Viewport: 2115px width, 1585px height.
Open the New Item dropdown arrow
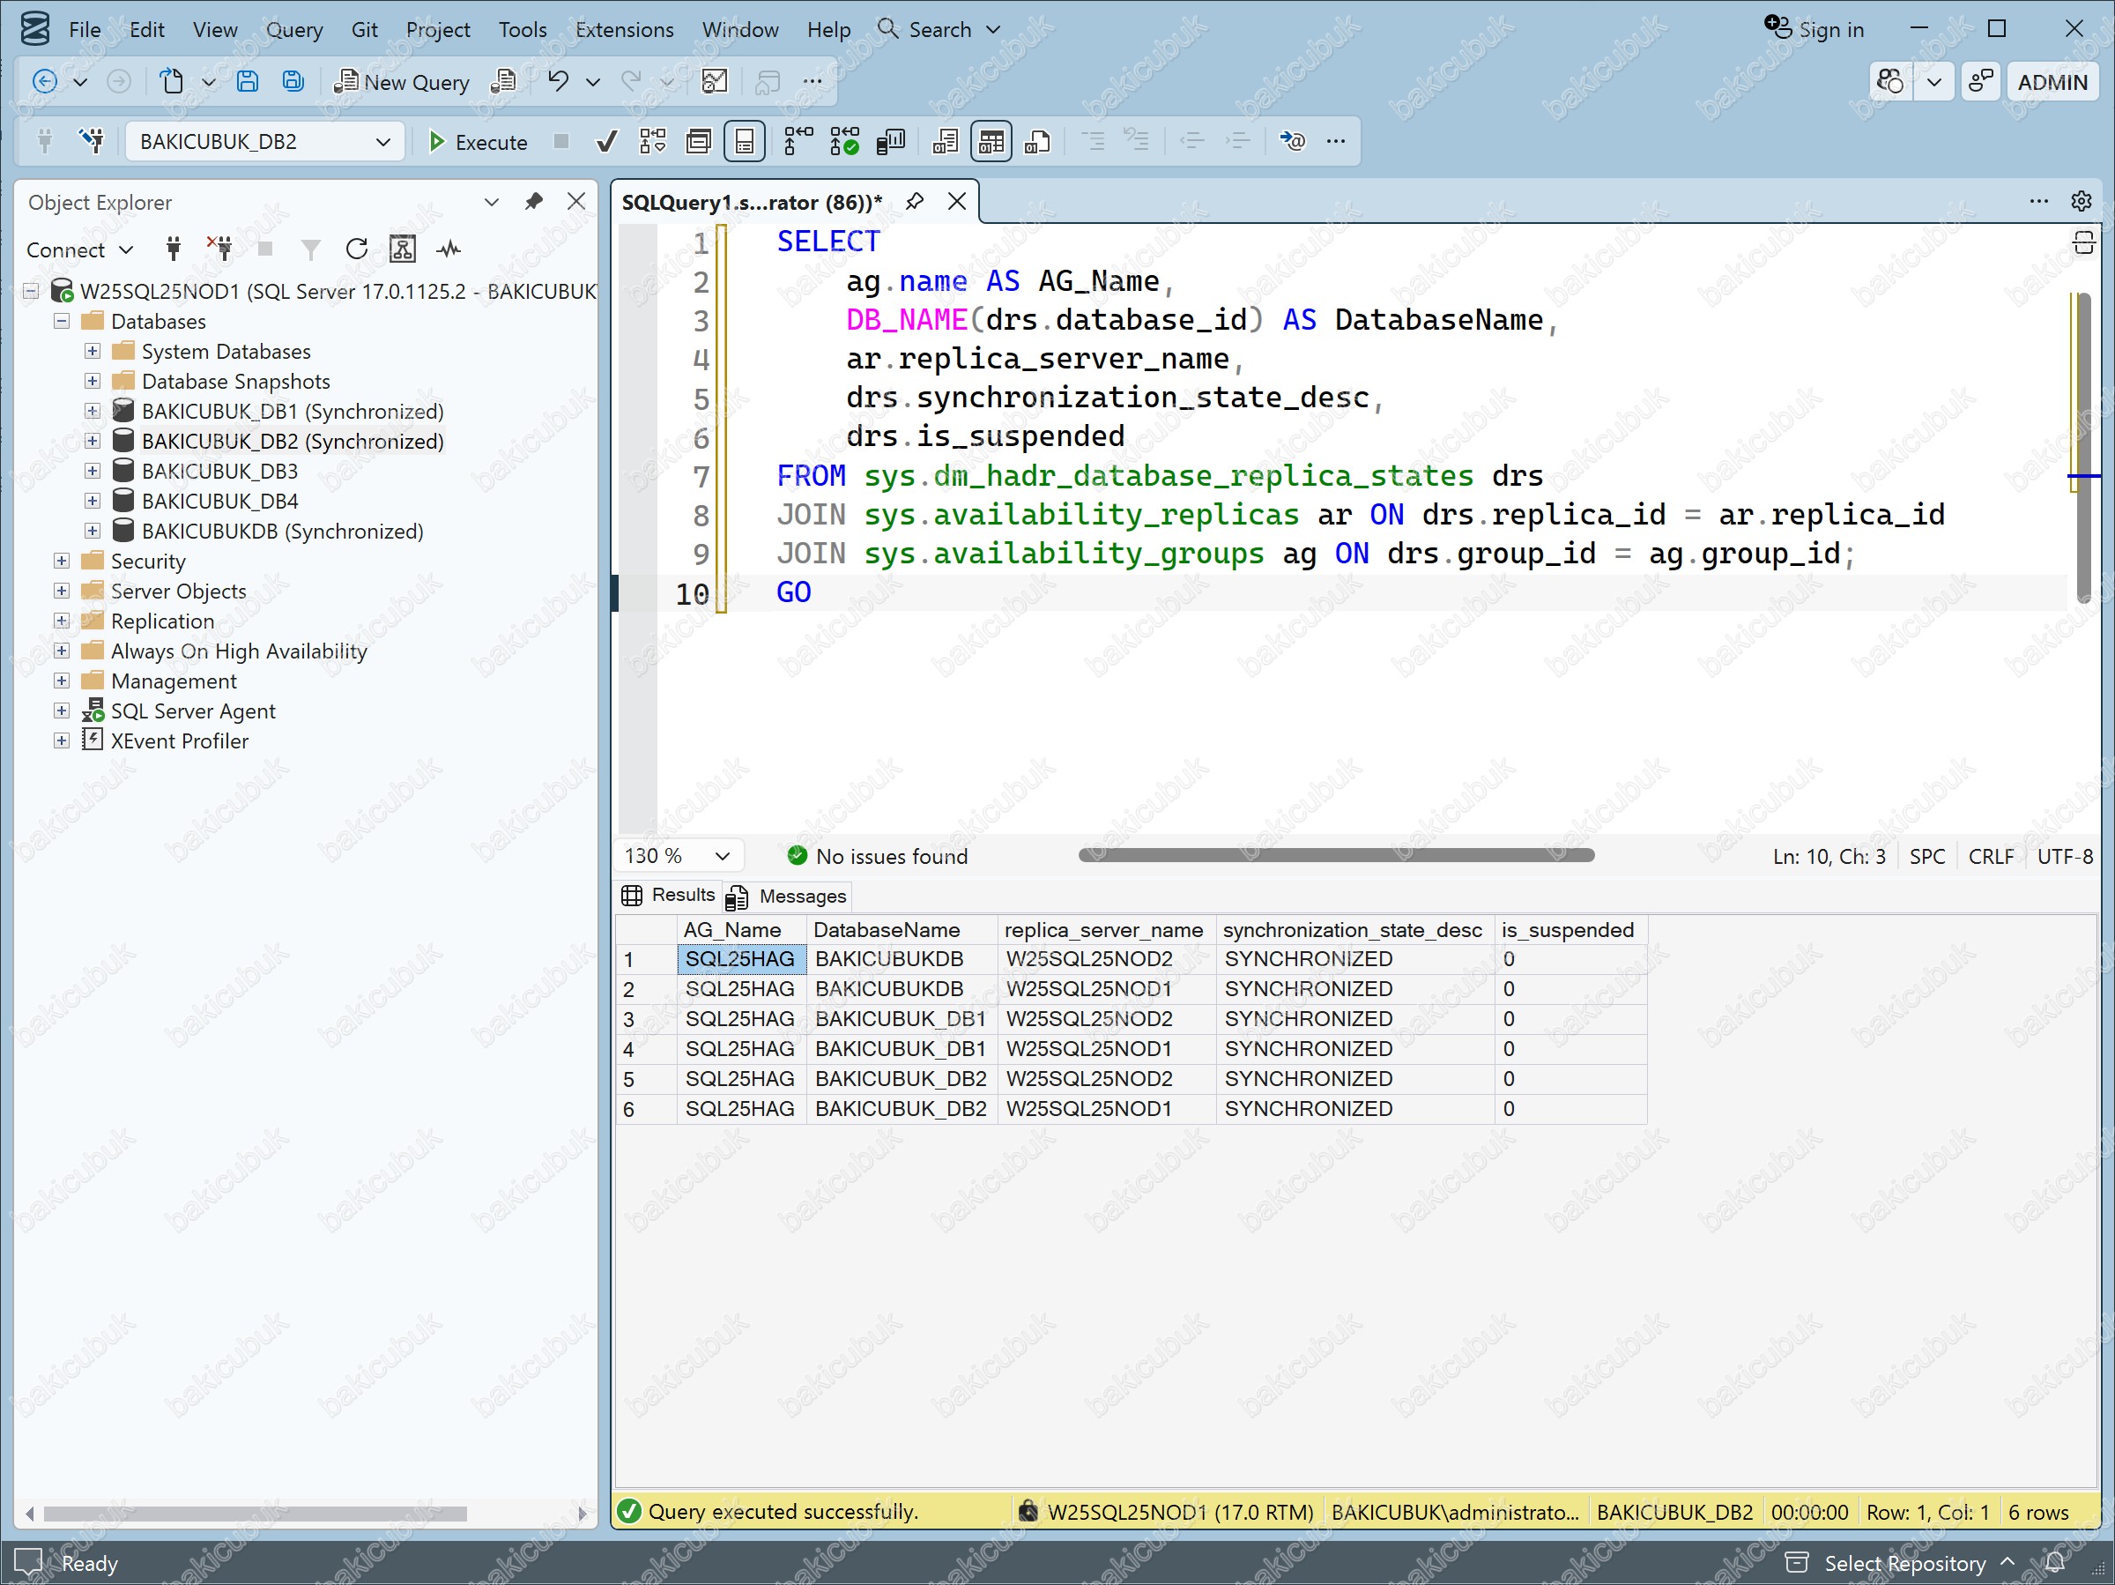[x=209, y=82]
